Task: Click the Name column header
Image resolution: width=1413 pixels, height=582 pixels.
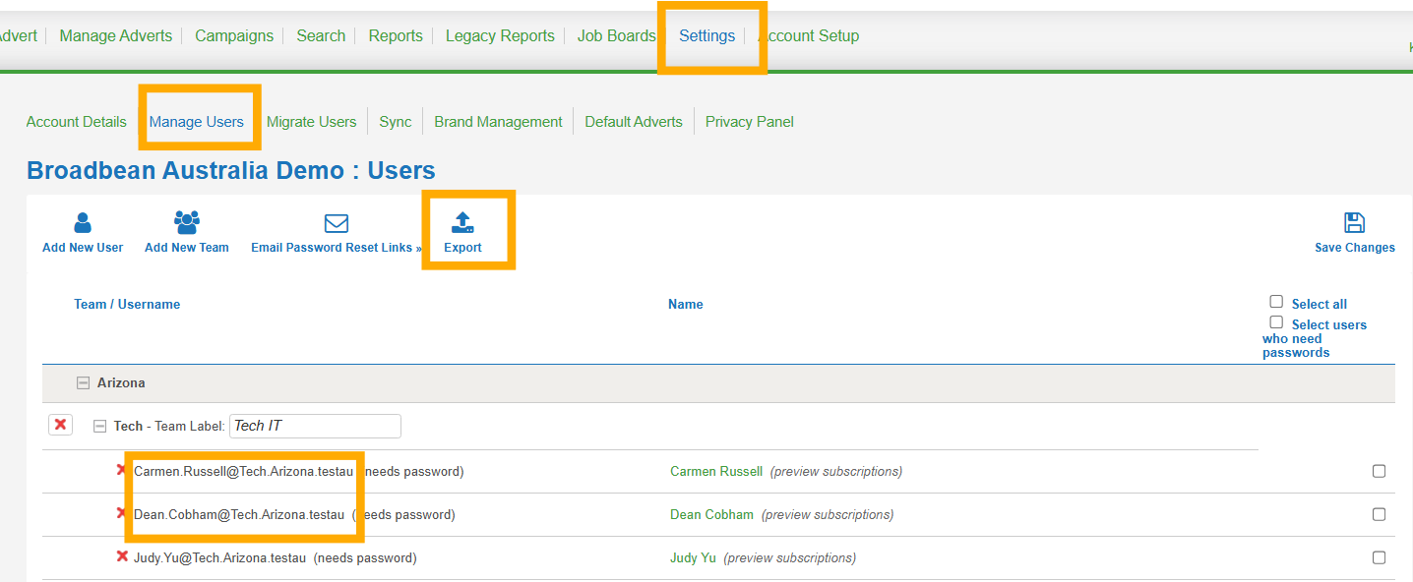Action: (x=686, y=304)
